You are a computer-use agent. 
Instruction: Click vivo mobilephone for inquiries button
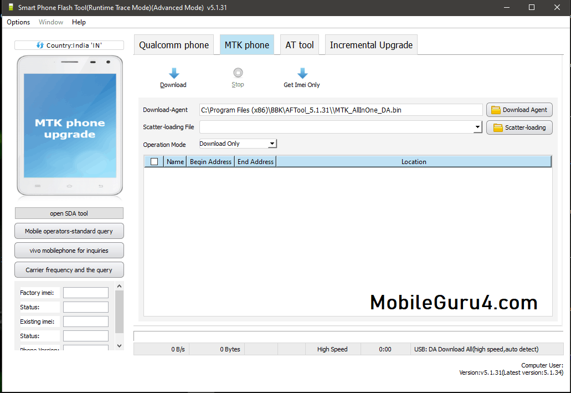pyautogui.click(x=69, y=251)
